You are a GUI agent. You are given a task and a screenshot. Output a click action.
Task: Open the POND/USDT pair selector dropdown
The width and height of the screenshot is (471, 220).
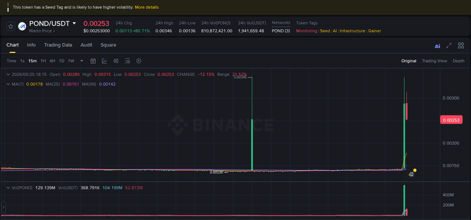point(74,23)
